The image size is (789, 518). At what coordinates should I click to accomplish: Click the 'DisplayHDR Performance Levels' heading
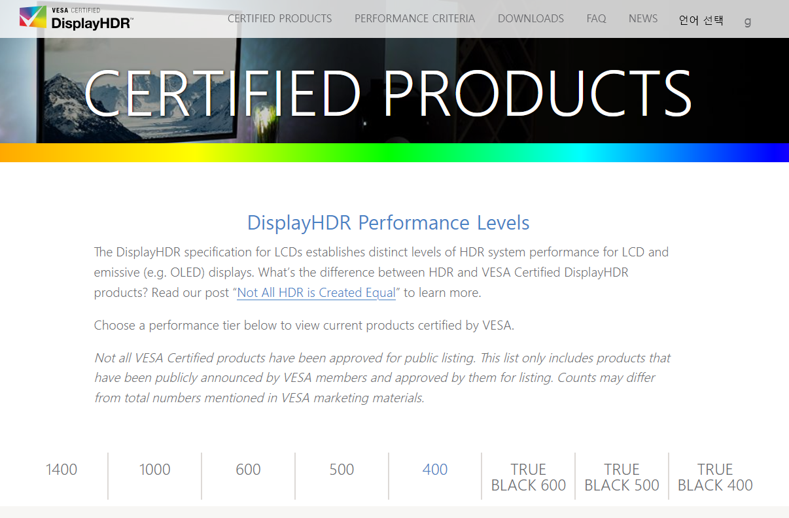point(389,222)
